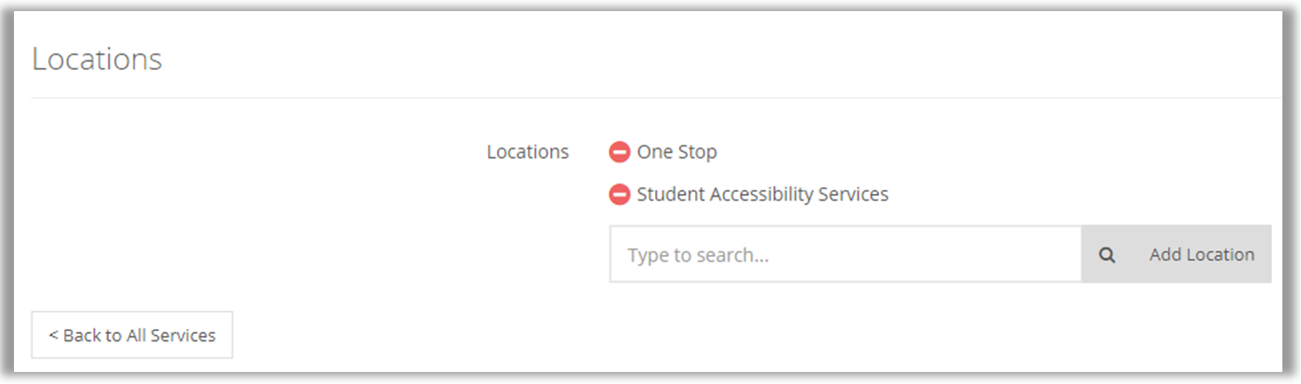Click the Locations page heading
The width and height of the screenshot is (1301, 384).
pyautogui.click(x=97, y=59)
